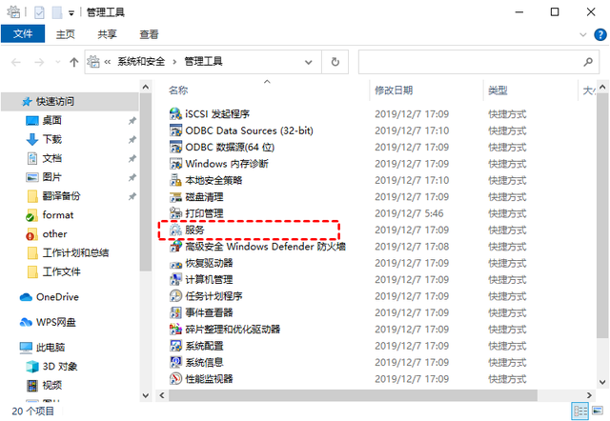The height and width of the screenshot is (421, 610).
Task: Switch to details view icon in status bar
Action: 580,411
